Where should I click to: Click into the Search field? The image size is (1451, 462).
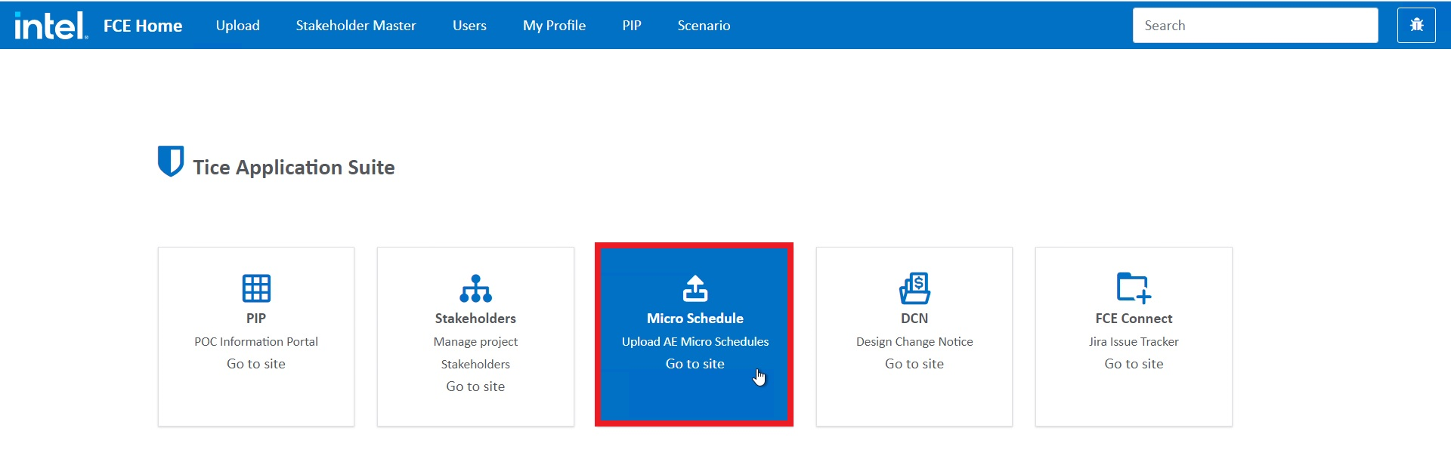coord(1255,26)
